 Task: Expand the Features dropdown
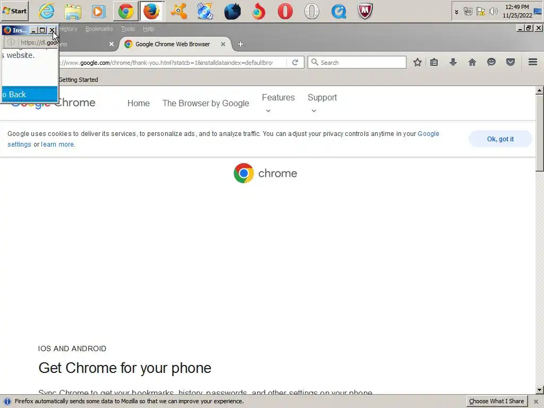[x=278, y=103]
